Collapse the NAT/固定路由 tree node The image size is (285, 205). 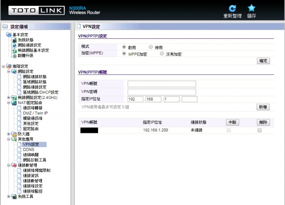(9, 102)
